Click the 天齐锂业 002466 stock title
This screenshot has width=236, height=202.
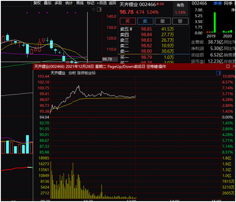138,5
